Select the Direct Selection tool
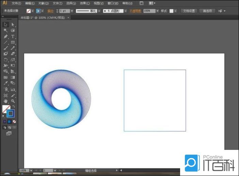 pos(13,25)
